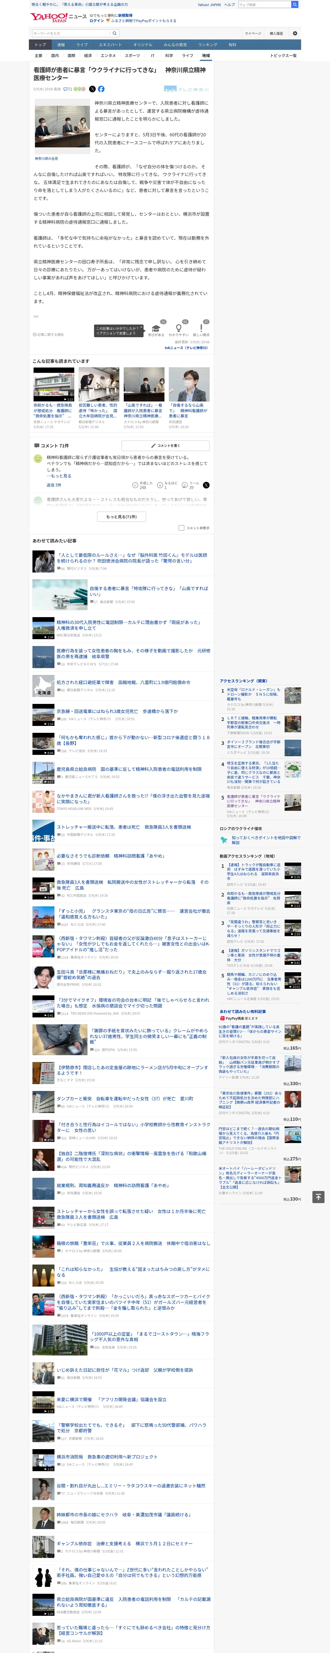Open paid article 92歳の看護の重鎮
Viewport: 330px width, 1653px height.
point(250,1031)
